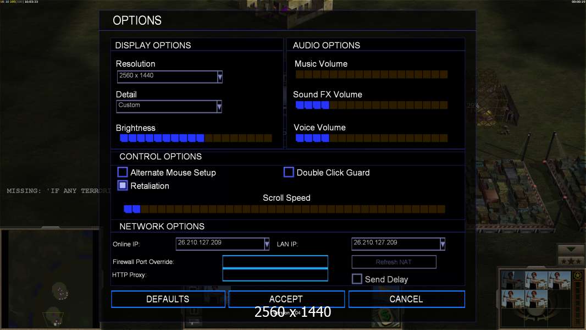The width and height of the screenshot is (586, 330).
Task: Enable the Send Delay checkbox
Action: click(x=357, y=279)
